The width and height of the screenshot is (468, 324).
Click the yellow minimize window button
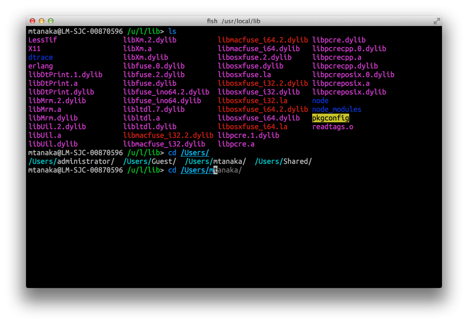coord(42,21)
